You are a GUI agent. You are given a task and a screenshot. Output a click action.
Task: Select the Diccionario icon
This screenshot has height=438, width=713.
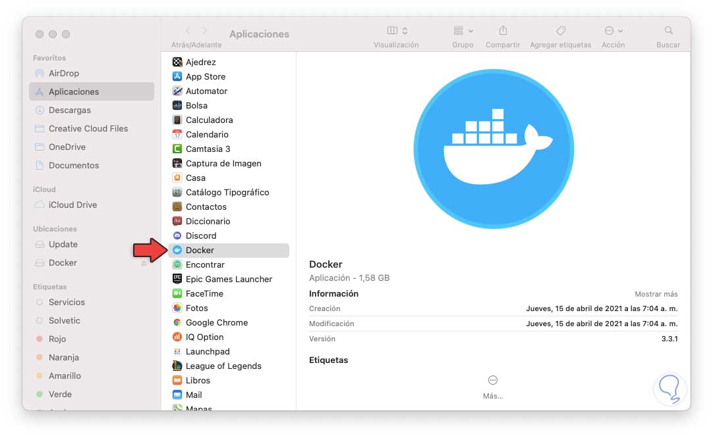pyautogui.click(x=177, y=222)
